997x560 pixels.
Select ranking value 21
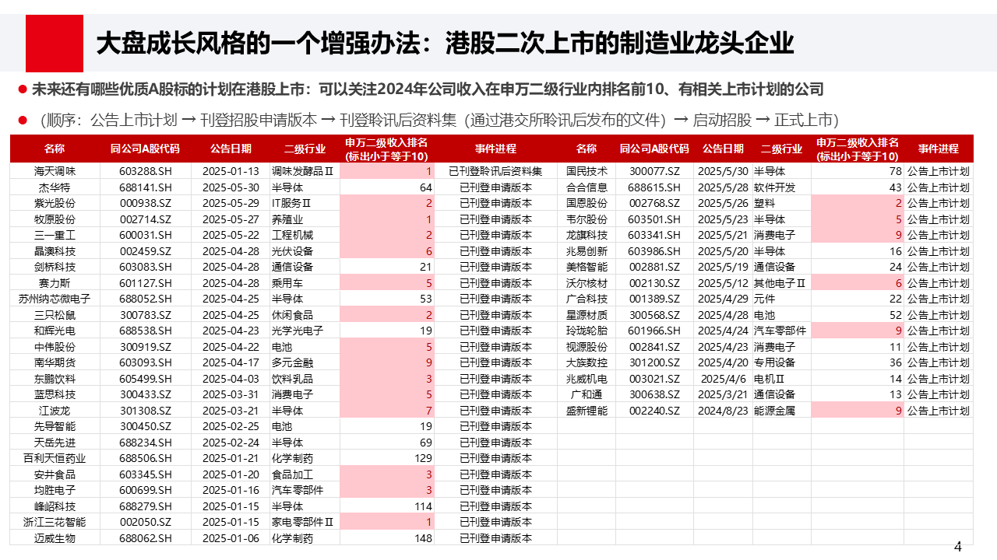coord(425,267)
